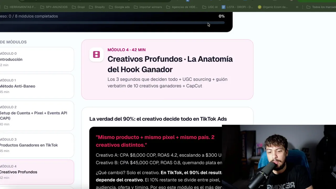Select Módulo 0 Introducción in sidebar
The height and width of the screenshot is (189, 336).
[37, 59]
